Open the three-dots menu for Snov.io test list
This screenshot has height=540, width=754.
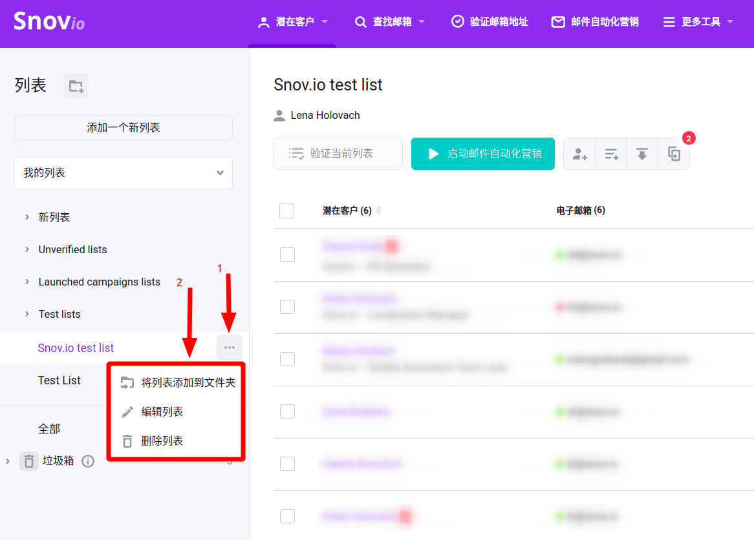tap(230, 348)
